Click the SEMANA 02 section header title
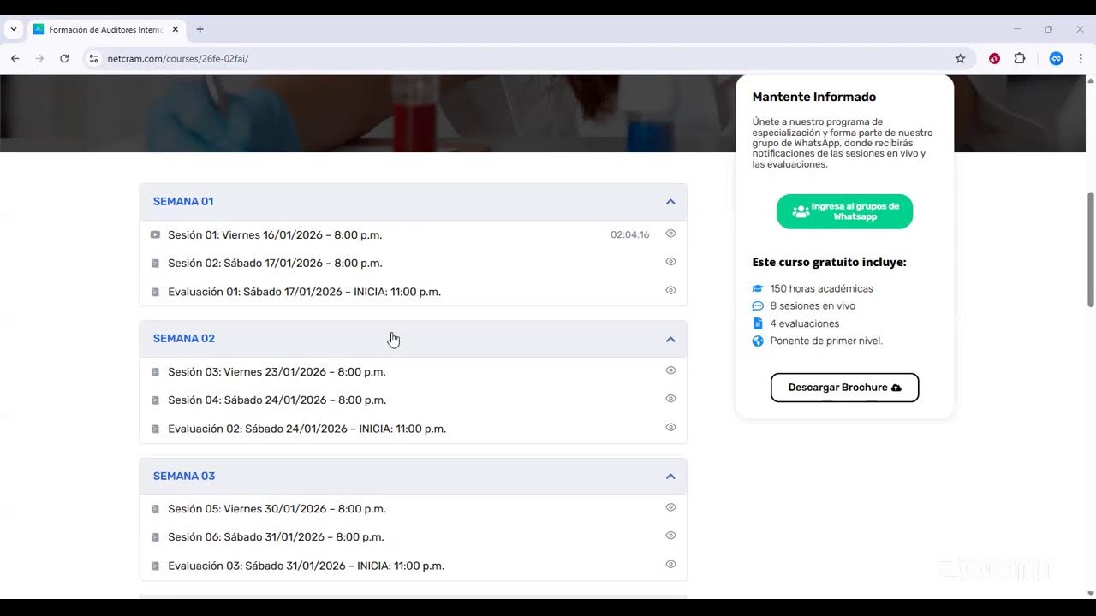Image resolution: width=1096 pixels, height=616 pixels. pos(184,339)
